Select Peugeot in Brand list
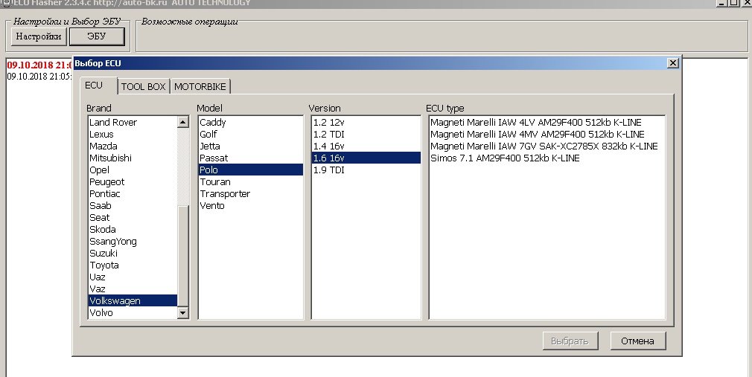This screenshot has width=752, height=377. [x=133, y=182]
